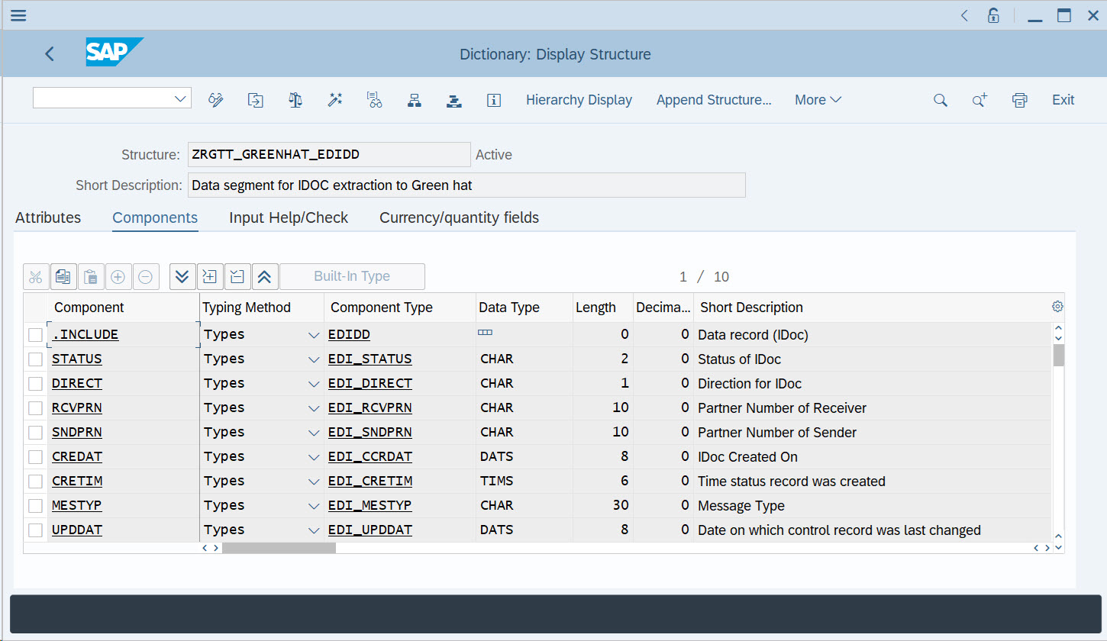Viewport: 1107px width, 641px height.
Task: Open the command field dropdown
Action: [181, 98]
